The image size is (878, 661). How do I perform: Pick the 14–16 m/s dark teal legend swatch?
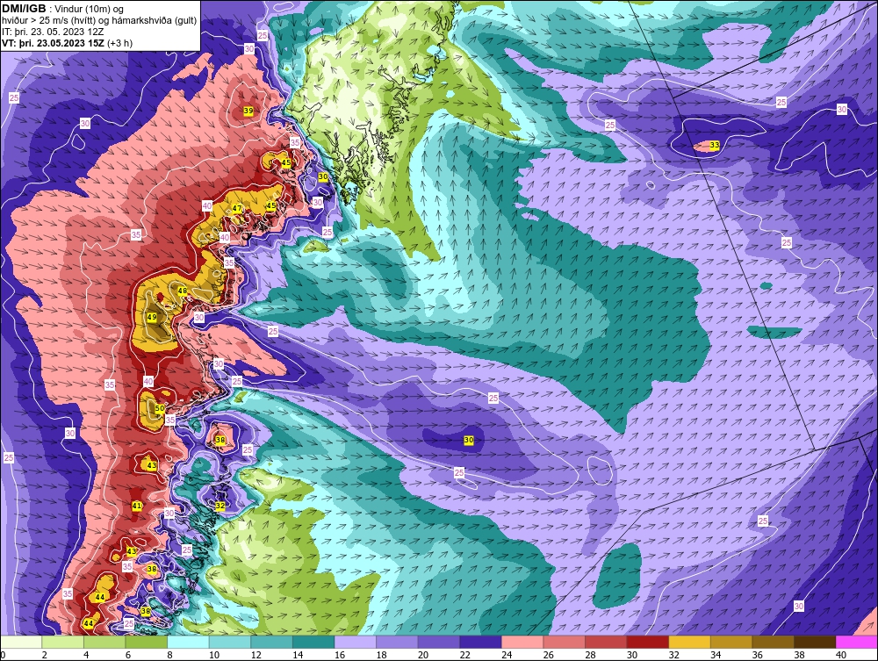[x=313, y=642]
